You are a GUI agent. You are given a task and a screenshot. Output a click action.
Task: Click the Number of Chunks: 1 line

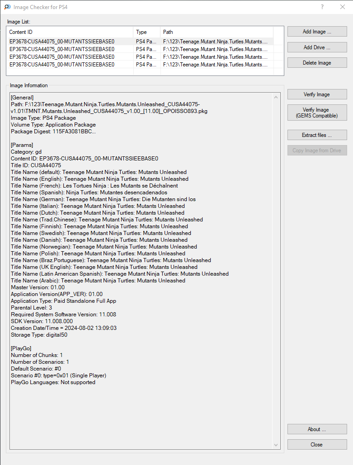[37, 355]
